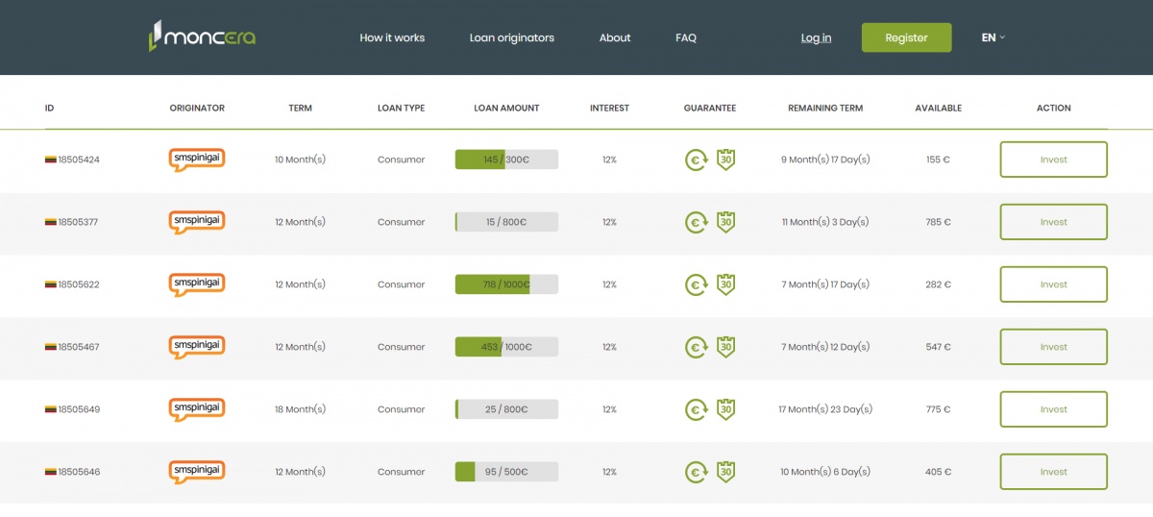The width and height of the screenshot is (1153, 517).
Task: Click the 10 Month(s) term cell
Action: [300, 160]
